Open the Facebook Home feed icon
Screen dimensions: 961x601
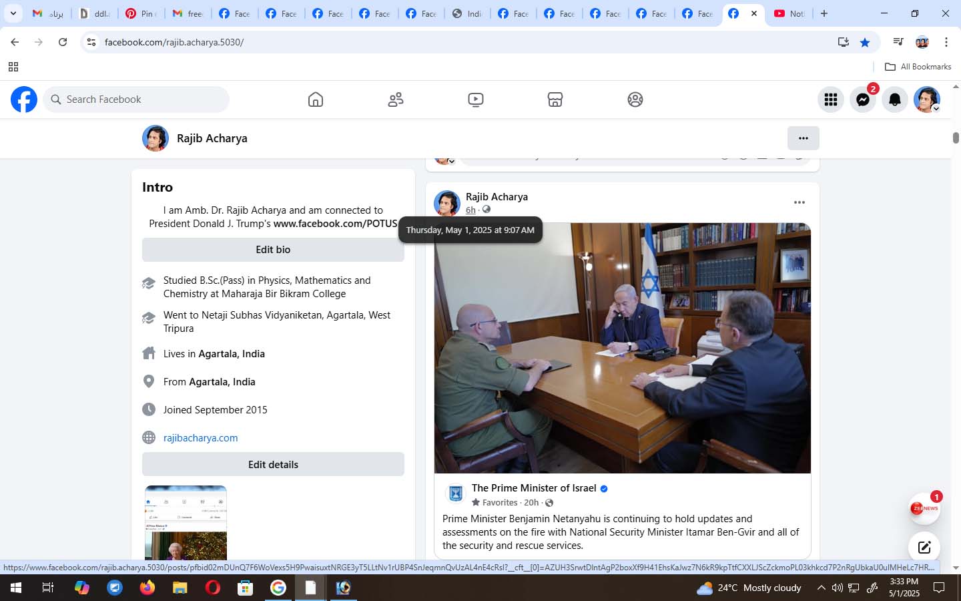coord(316,99)
